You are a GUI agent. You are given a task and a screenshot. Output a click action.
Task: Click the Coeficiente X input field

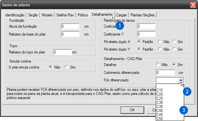(x=146, y=26)
